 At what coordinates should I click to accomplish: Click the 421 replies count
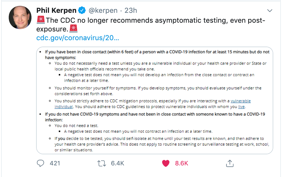pyautogui.click(x=55, y=163)
